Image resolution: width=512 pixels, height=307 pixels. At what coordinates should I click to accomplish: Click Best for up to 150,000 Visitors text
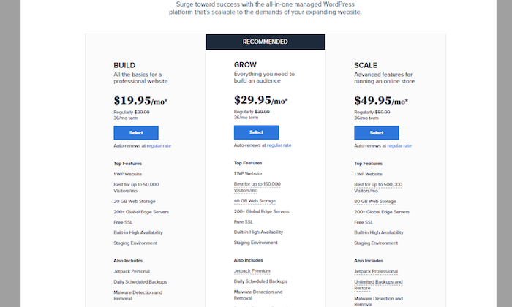(x=257, y=187)
